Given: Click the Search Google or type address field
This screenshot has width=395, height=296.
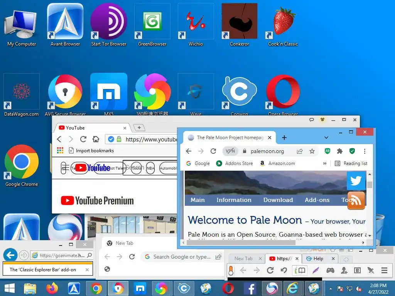Looking at the screenshot, I should click(182, 257).
